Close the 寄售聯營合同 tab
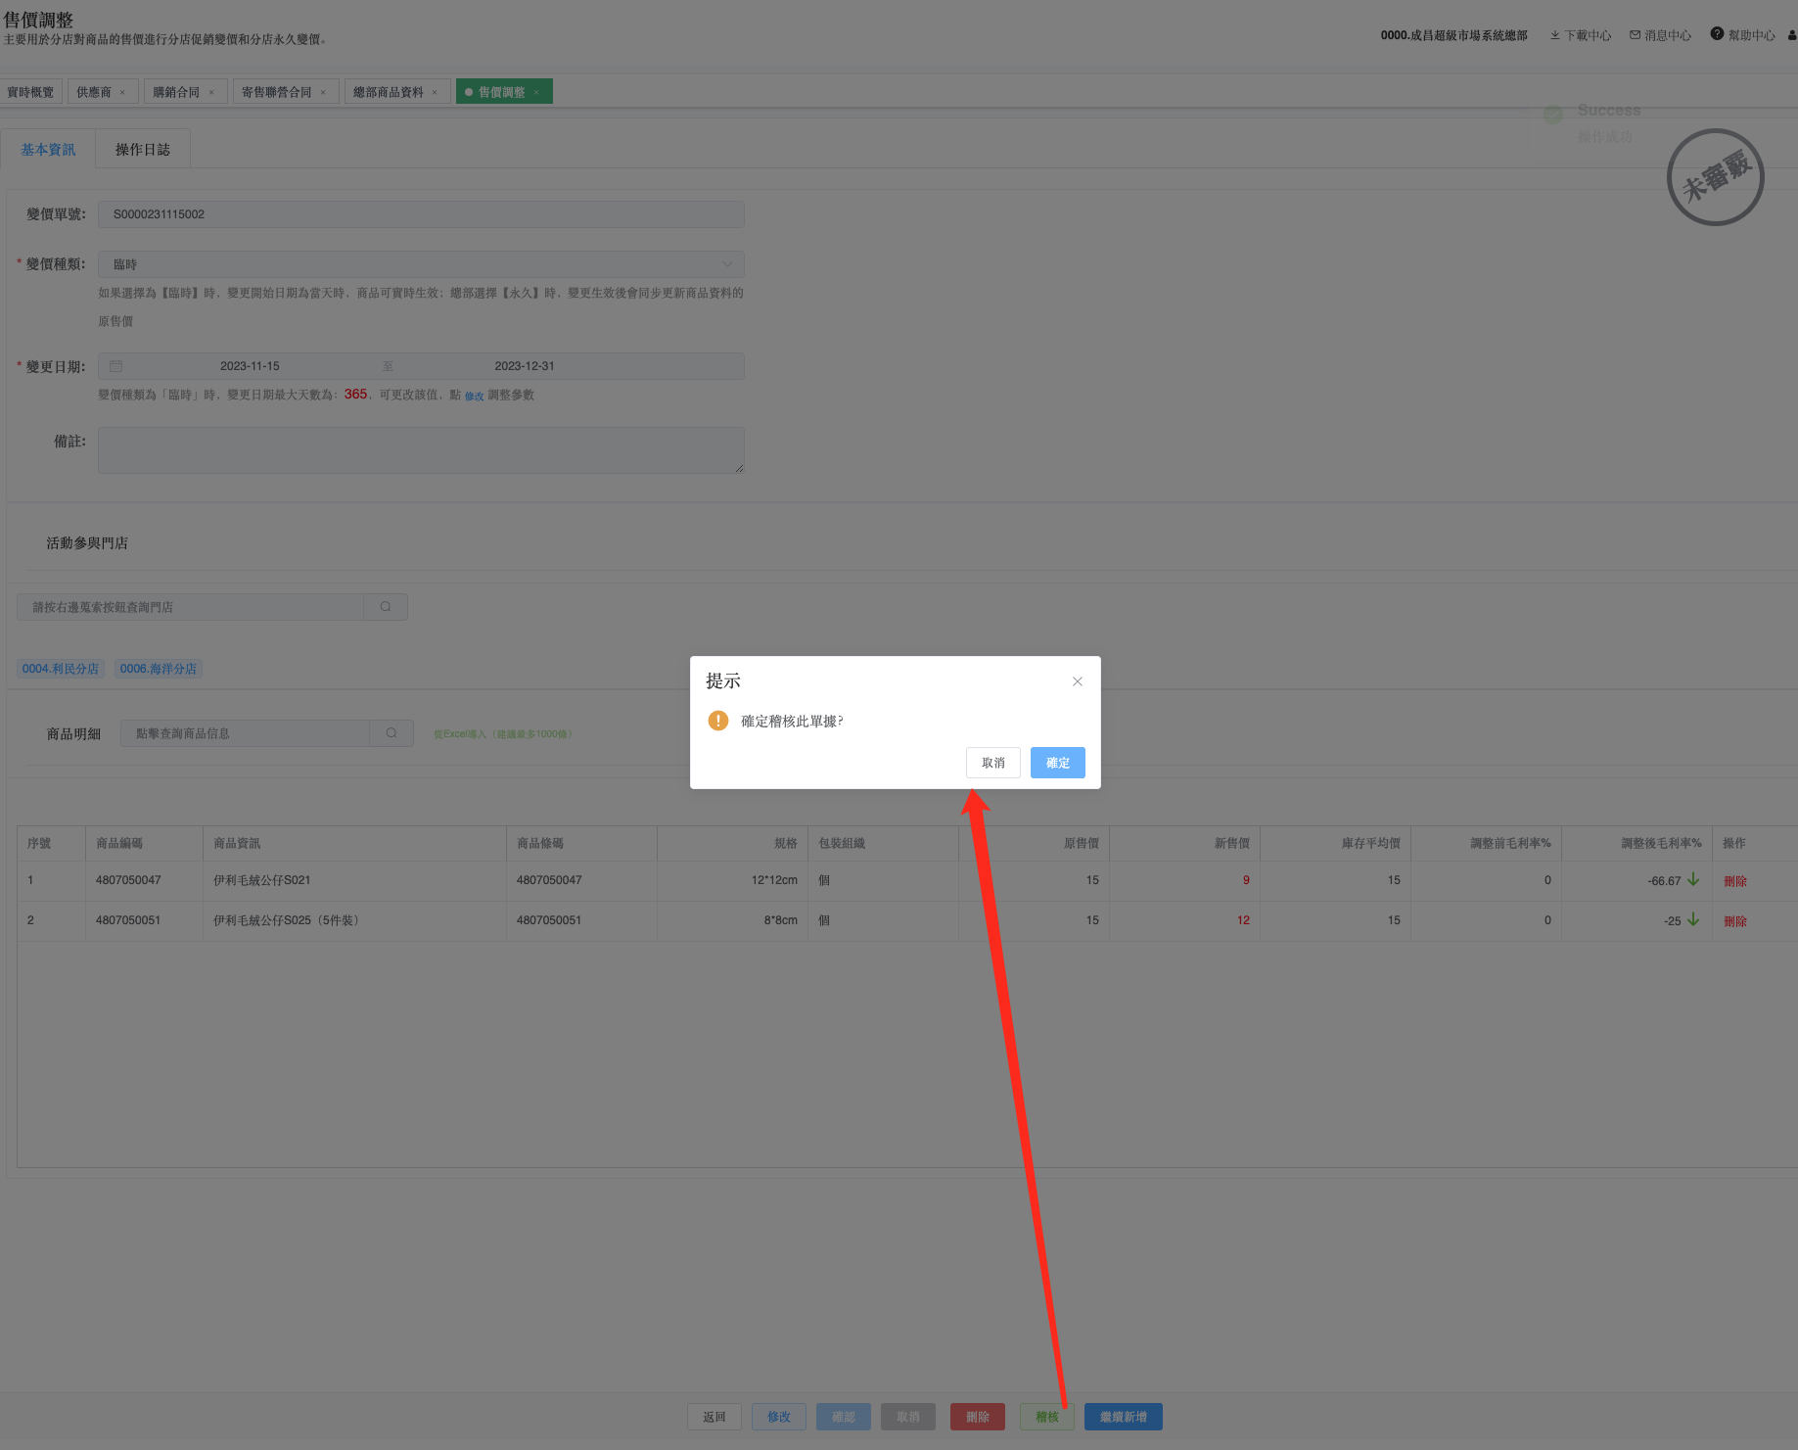Screen dimensions: 1798x1450 click(323, 92)
